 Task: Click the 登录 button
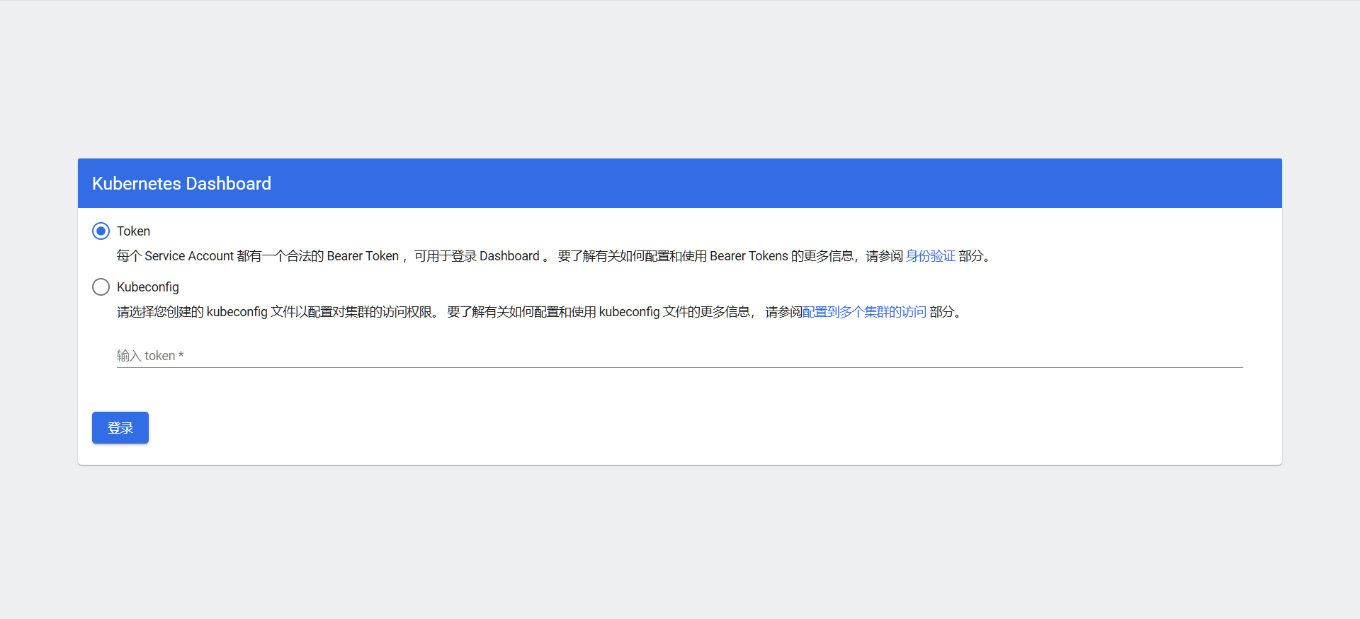click(120, 428)
